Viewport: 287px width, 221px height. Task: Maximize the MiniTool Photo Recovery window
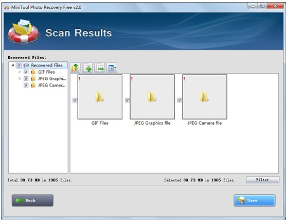point(262,6)
